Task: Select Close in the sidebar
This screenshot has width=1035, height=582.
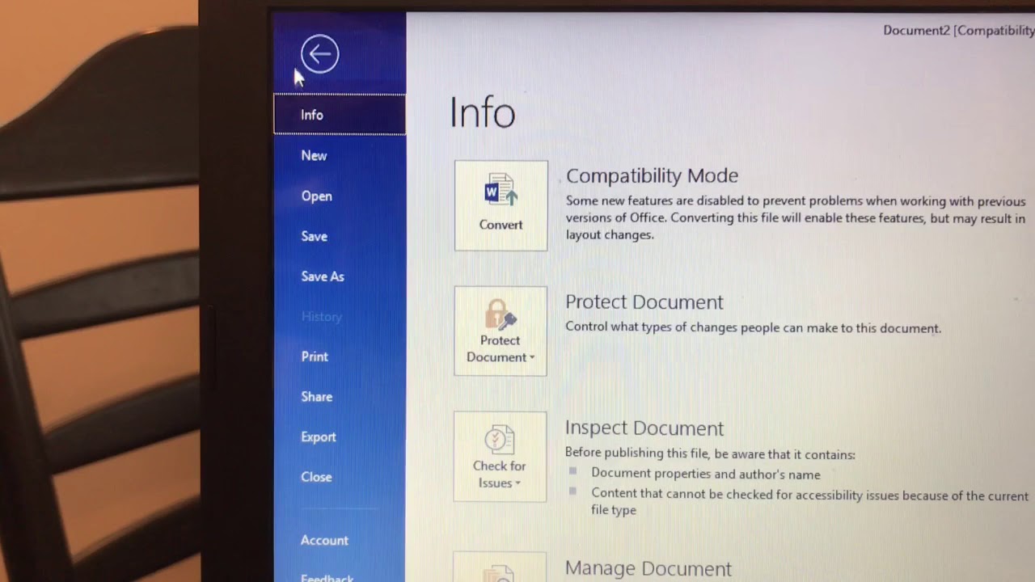Action: (x=316, y=477)
